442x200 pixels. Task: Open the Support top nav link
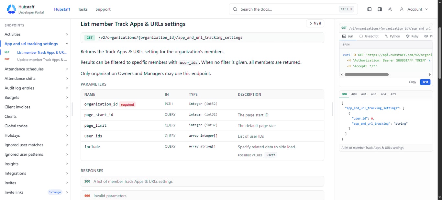[103, 9]
